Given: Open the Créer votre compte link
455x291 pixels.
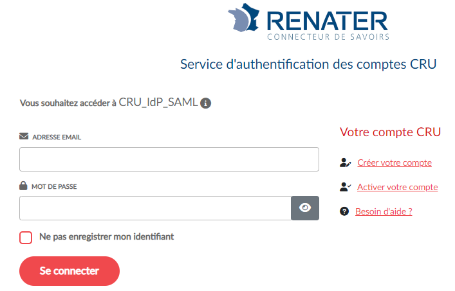Looking at the screenshot, I should pyautogui.click(x=395, y=163).
